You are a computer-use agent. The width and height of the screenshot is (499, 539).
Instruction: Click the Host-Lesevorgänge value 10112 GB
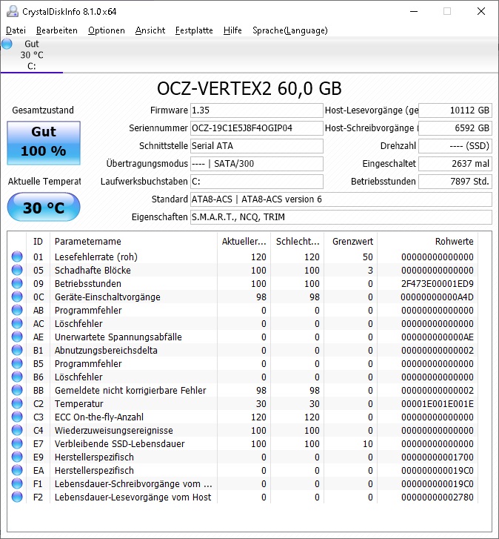(455, 110)
